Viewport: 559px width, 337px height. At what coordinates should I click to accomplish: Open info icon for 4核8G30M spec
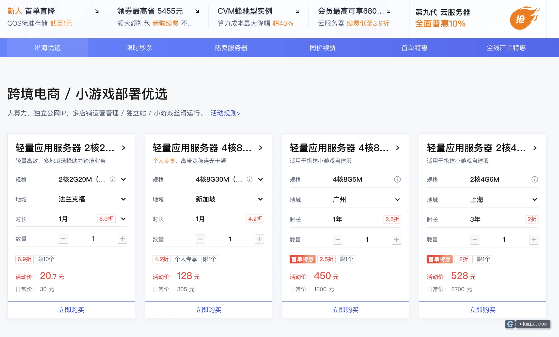(250, 179)
